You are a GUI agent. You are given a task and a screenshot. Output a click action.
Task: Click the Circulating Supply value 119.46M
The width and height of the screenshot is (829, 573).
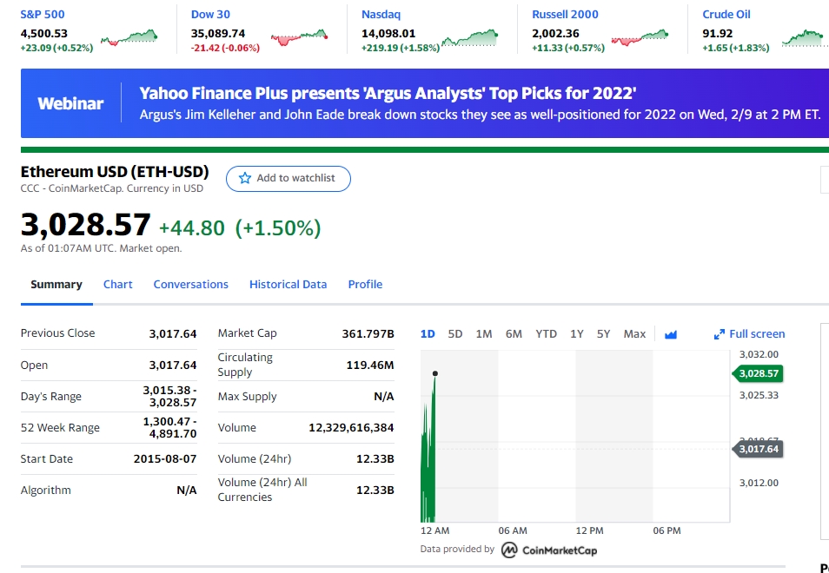coord(370,366)
